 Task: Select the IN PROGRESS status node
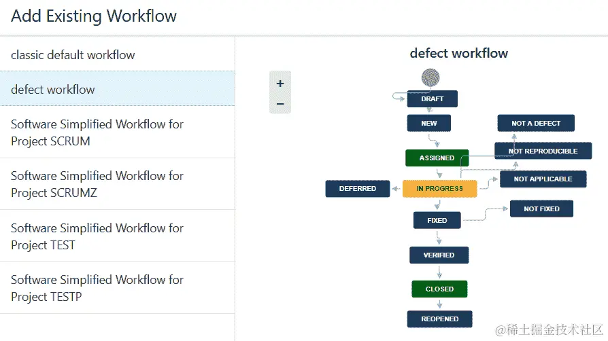click(440, 189)
